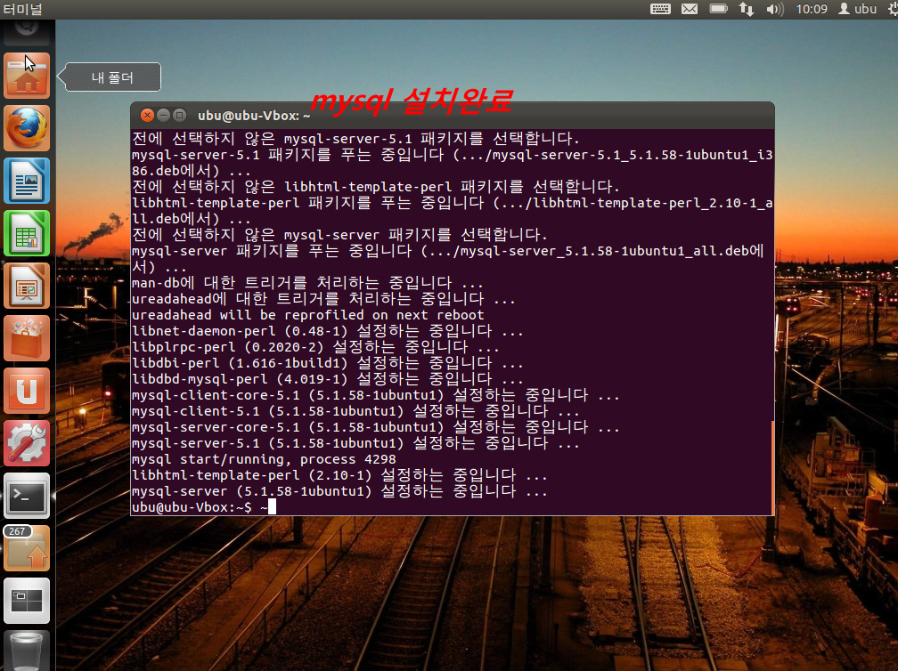The width and height of the screenshot is (898, 671).
Task: Open the messaging envelope menu
Action: click(x=690, y=9)
